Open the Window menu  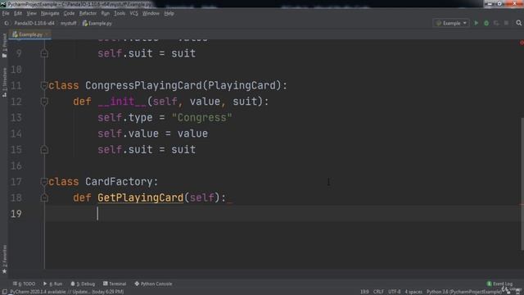coord(151,13)
